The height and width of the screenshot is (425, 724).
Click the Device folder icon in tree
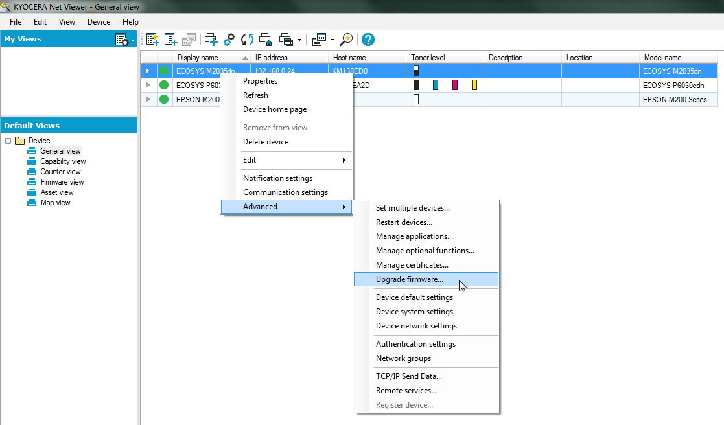(20, 141)
